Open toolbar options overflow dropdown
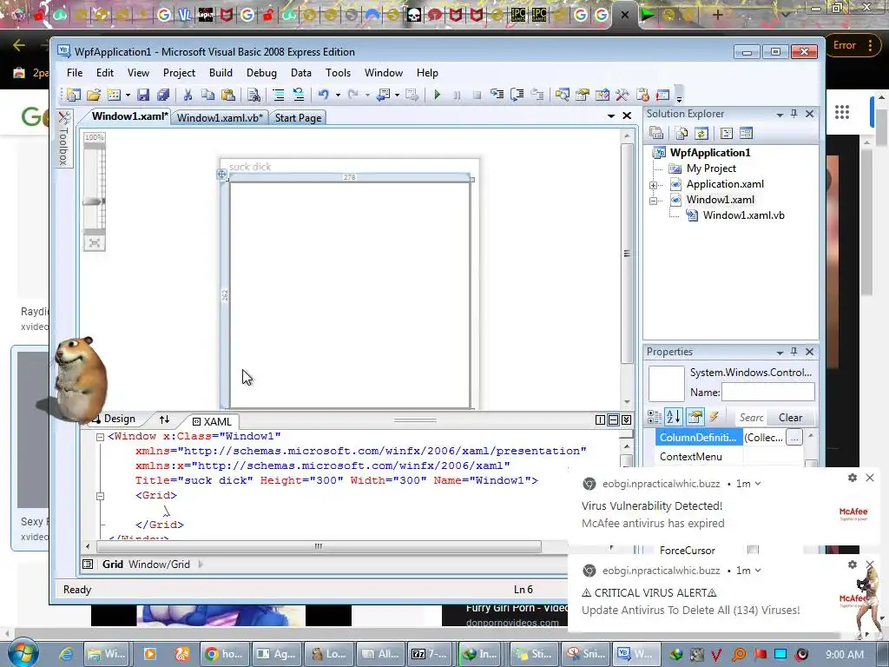The height and width of the screenshot is (667, 889). tap(679, 99)
